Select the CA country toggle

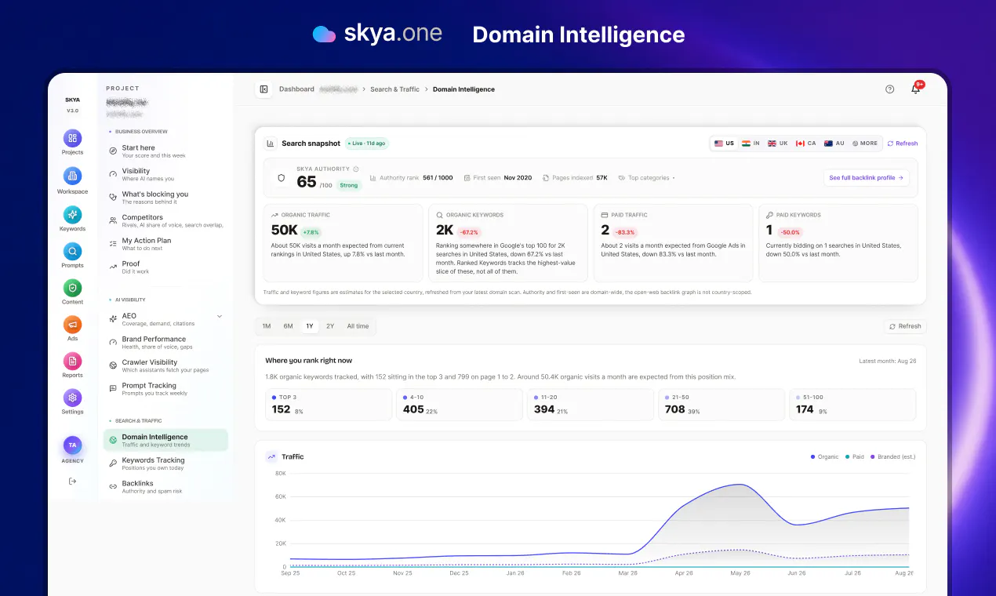805,144
